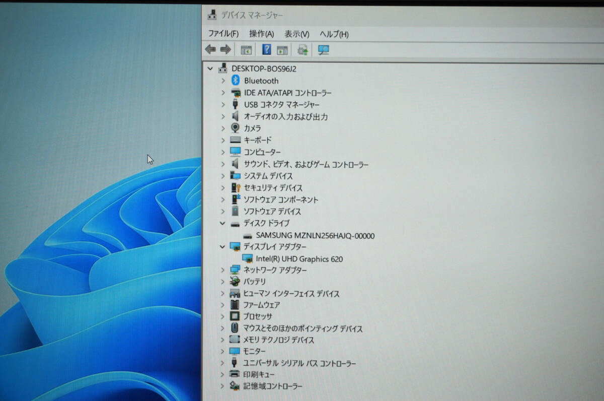Open the 操作(A) menu
The height and width of the screenshot is (401, 604).
(x=261, y=34)
